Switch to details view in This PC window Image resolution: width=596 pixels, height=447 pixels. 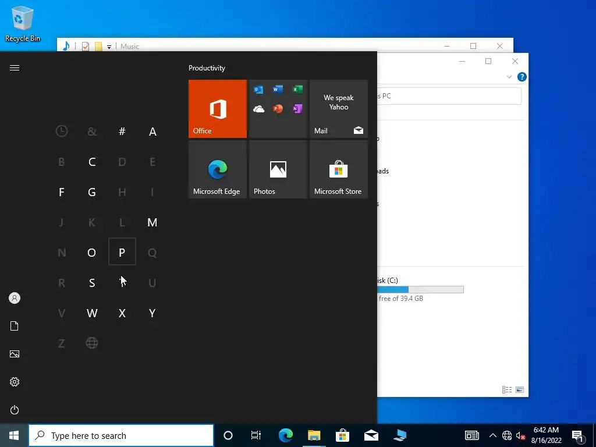507,389
